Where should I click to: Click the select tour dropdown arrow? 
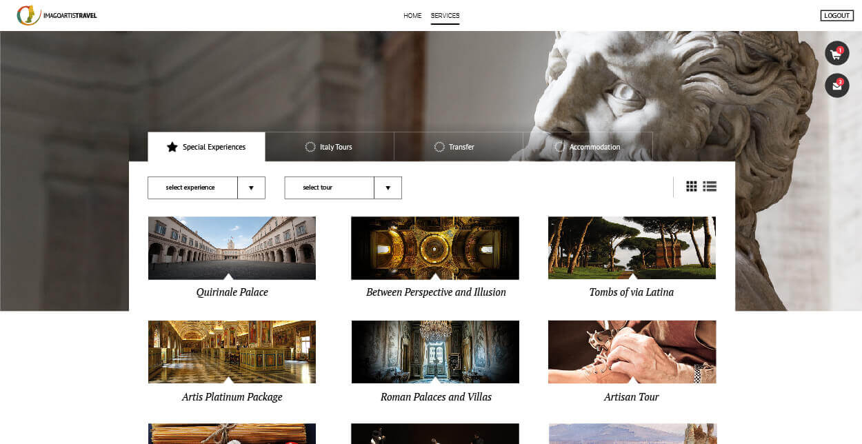click(x=388, y=188)
